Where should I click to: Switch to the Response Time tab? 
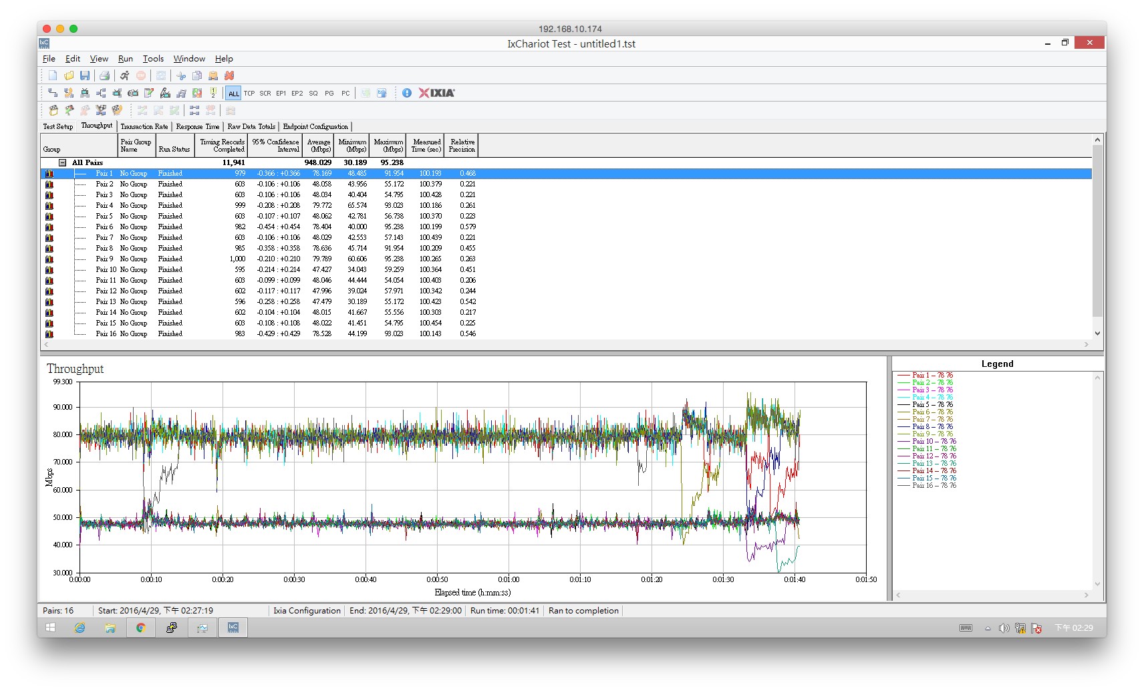click(x=198, y=126)
